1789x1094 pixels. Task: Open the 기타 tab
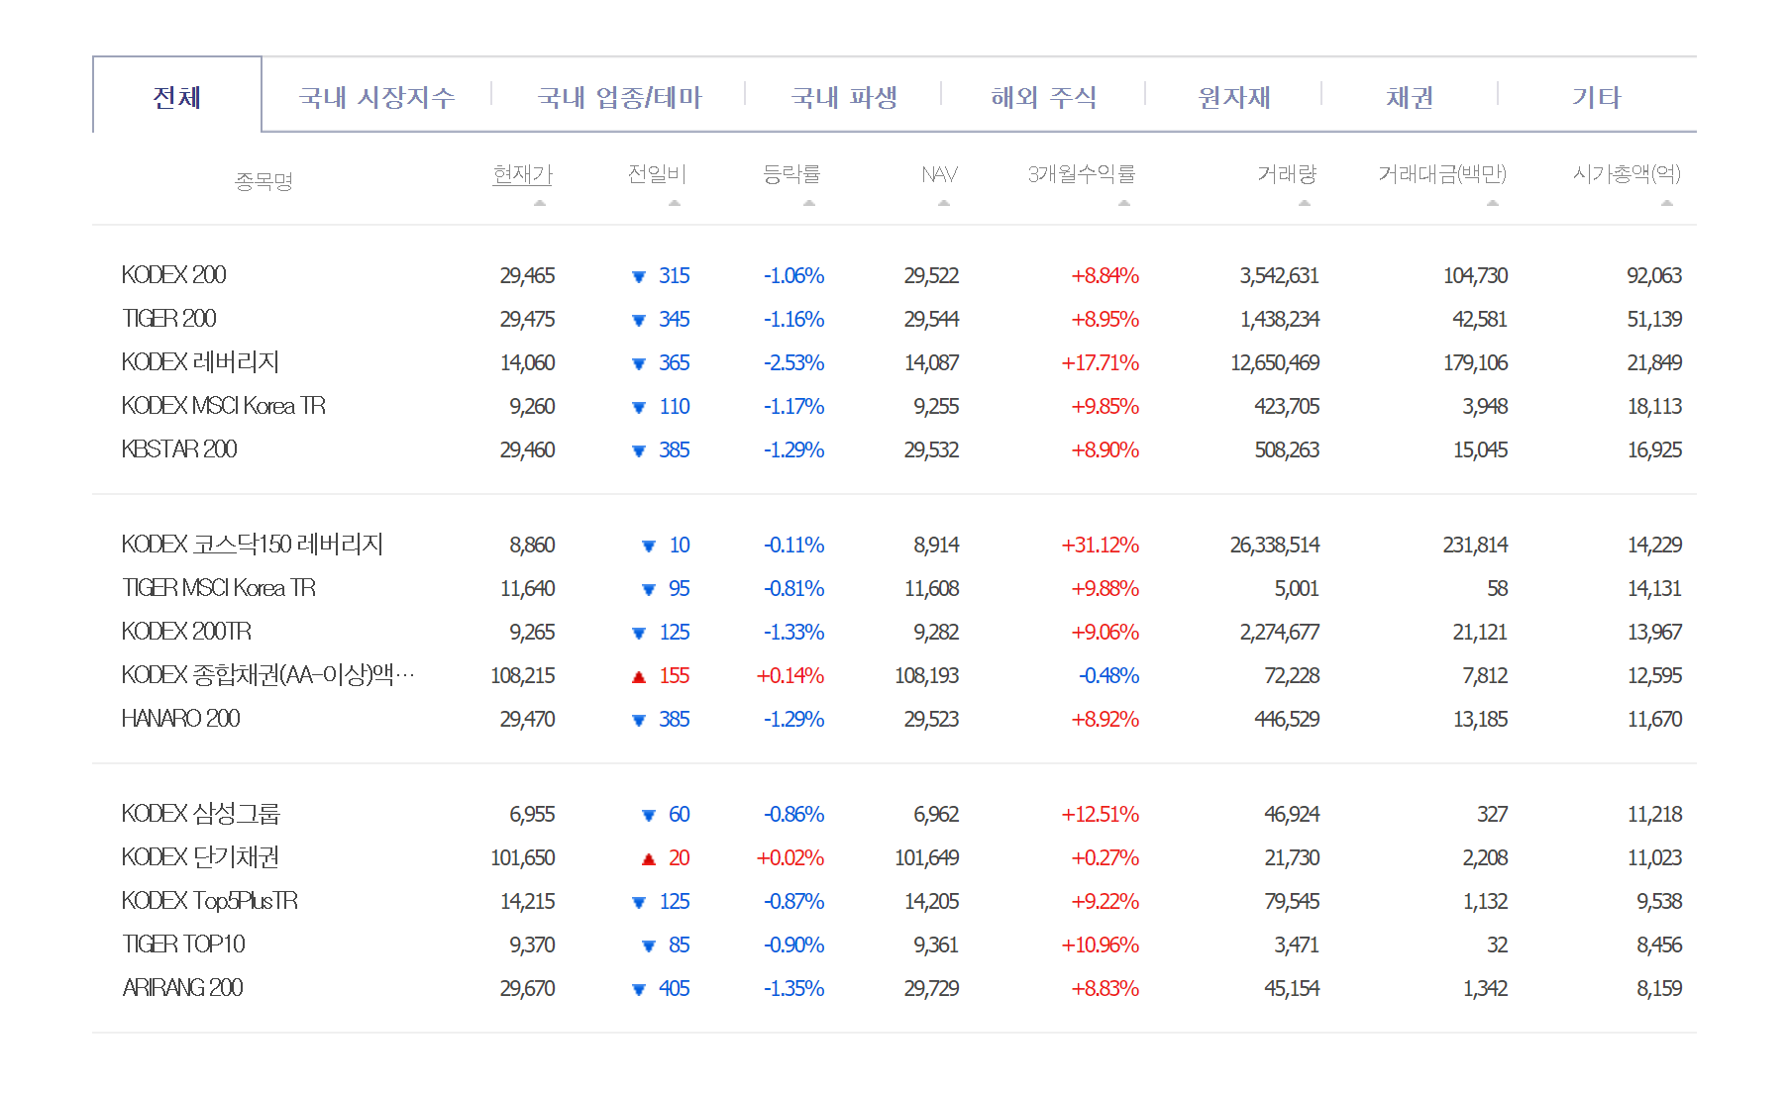point(1596,97)
